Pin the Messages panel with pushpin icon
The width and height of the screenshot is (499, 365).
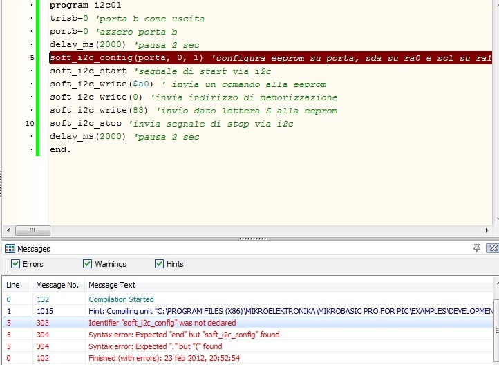[477, 248]
